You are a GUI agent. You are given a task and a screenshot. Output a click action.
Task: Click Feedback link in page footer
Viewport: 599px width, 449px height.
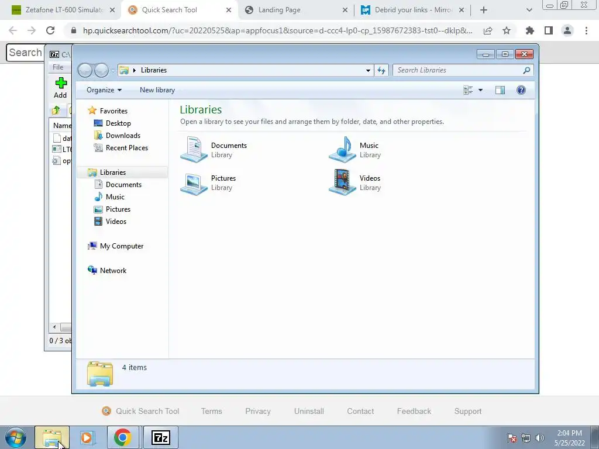point(414,411)
